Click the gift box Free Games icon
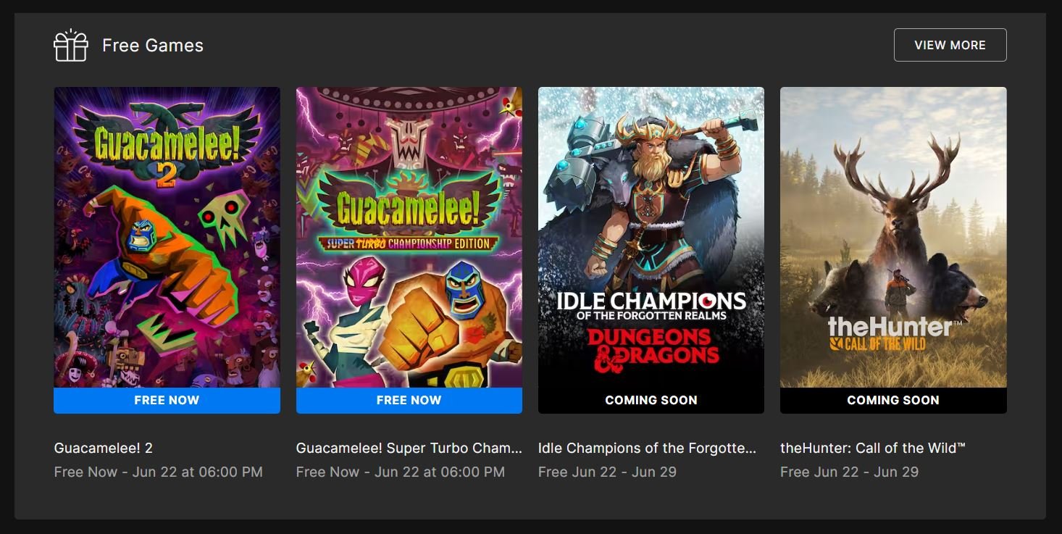The image size is (1062, 534). [x=71, y=45]
